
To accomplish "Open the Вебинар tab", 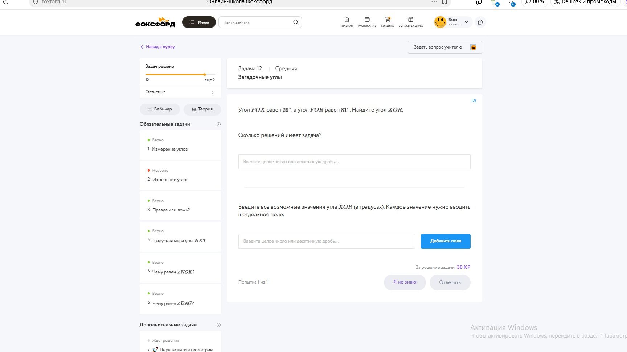I will (160, 109).
